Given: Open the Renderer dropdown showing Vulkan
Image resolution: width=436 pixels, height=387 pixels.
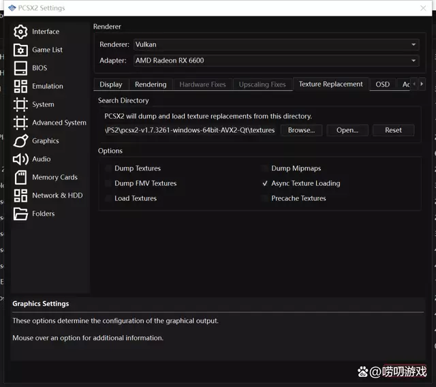Looking at the screenshot, I should pos(277,44).
